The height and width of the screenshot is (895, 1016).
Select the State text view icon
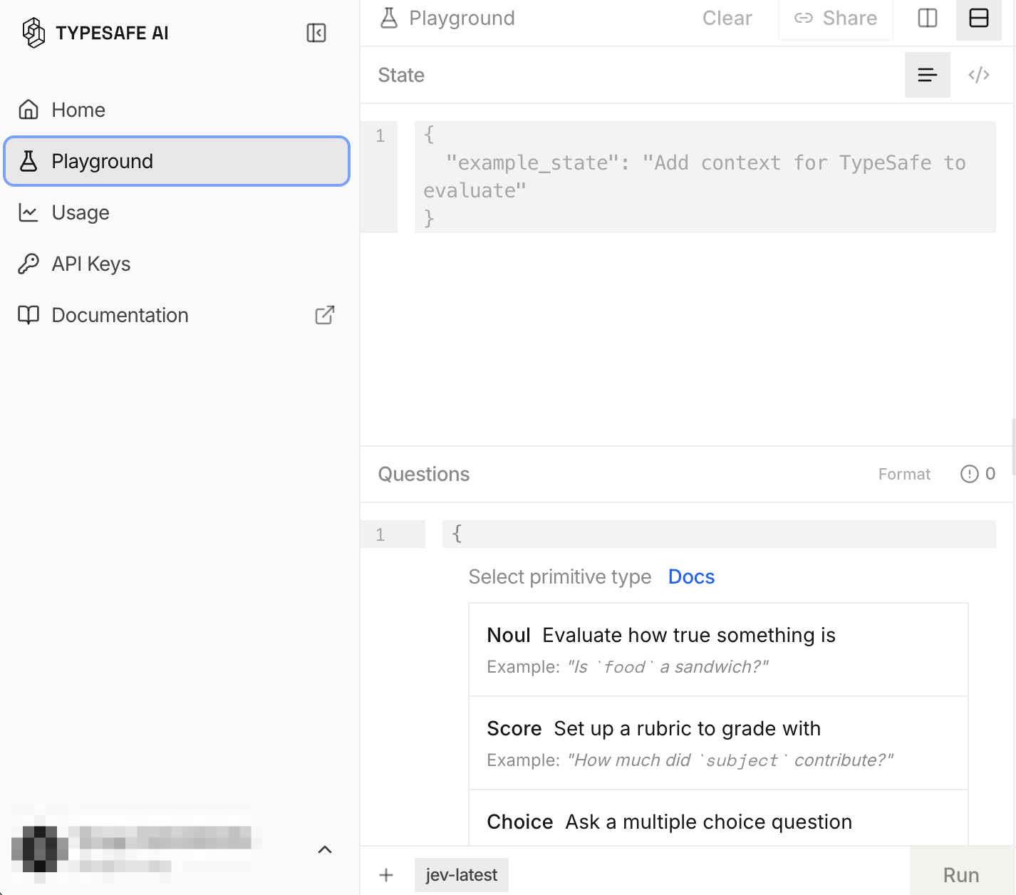click(x=928, y=75)
